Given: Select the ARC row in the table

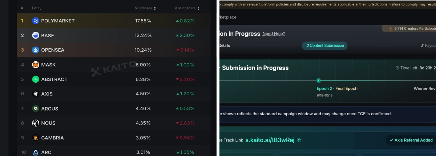Looking at the screenshot, I should pyautogui.click(x=113, y=152).
